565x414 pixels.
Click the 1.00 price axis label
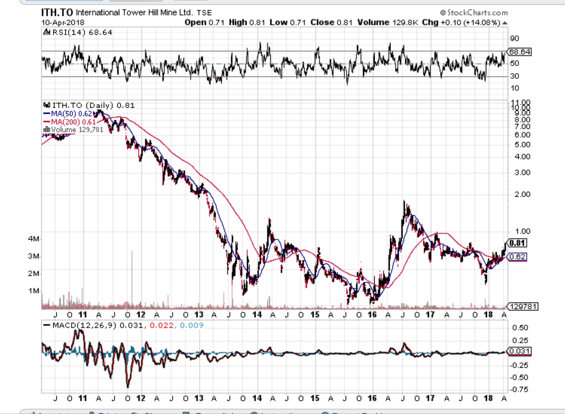523,231
